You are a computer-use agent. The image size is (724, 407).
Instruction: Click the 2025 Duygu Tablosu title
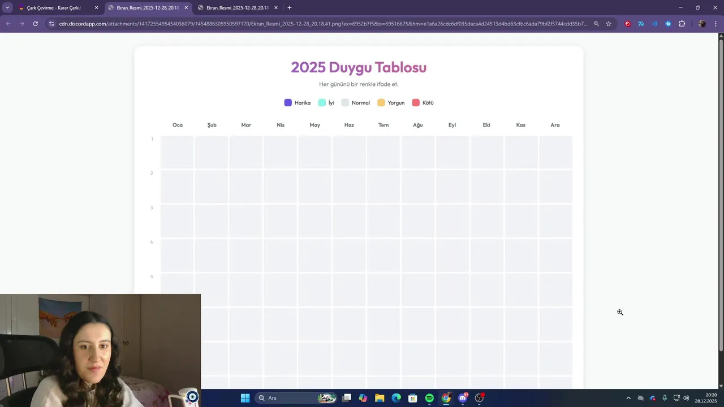[x=359, y=67]
